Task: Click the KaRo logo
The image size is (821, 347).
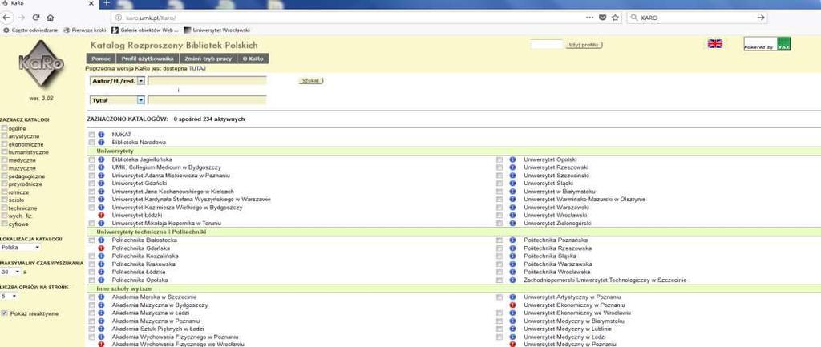Action: [42, 64]
